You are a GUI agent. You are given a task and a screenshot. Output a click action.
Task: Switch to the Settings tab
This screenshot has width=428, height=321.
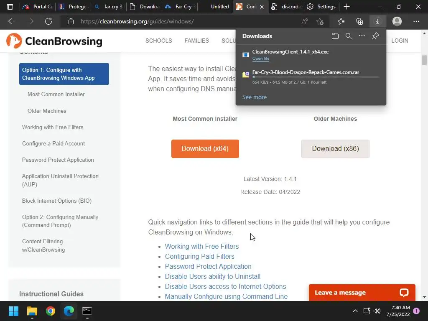point(321,7)
